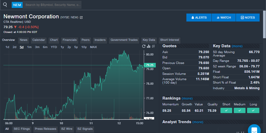Open external link icon beside NYSE: NEM

pos(81,18)
